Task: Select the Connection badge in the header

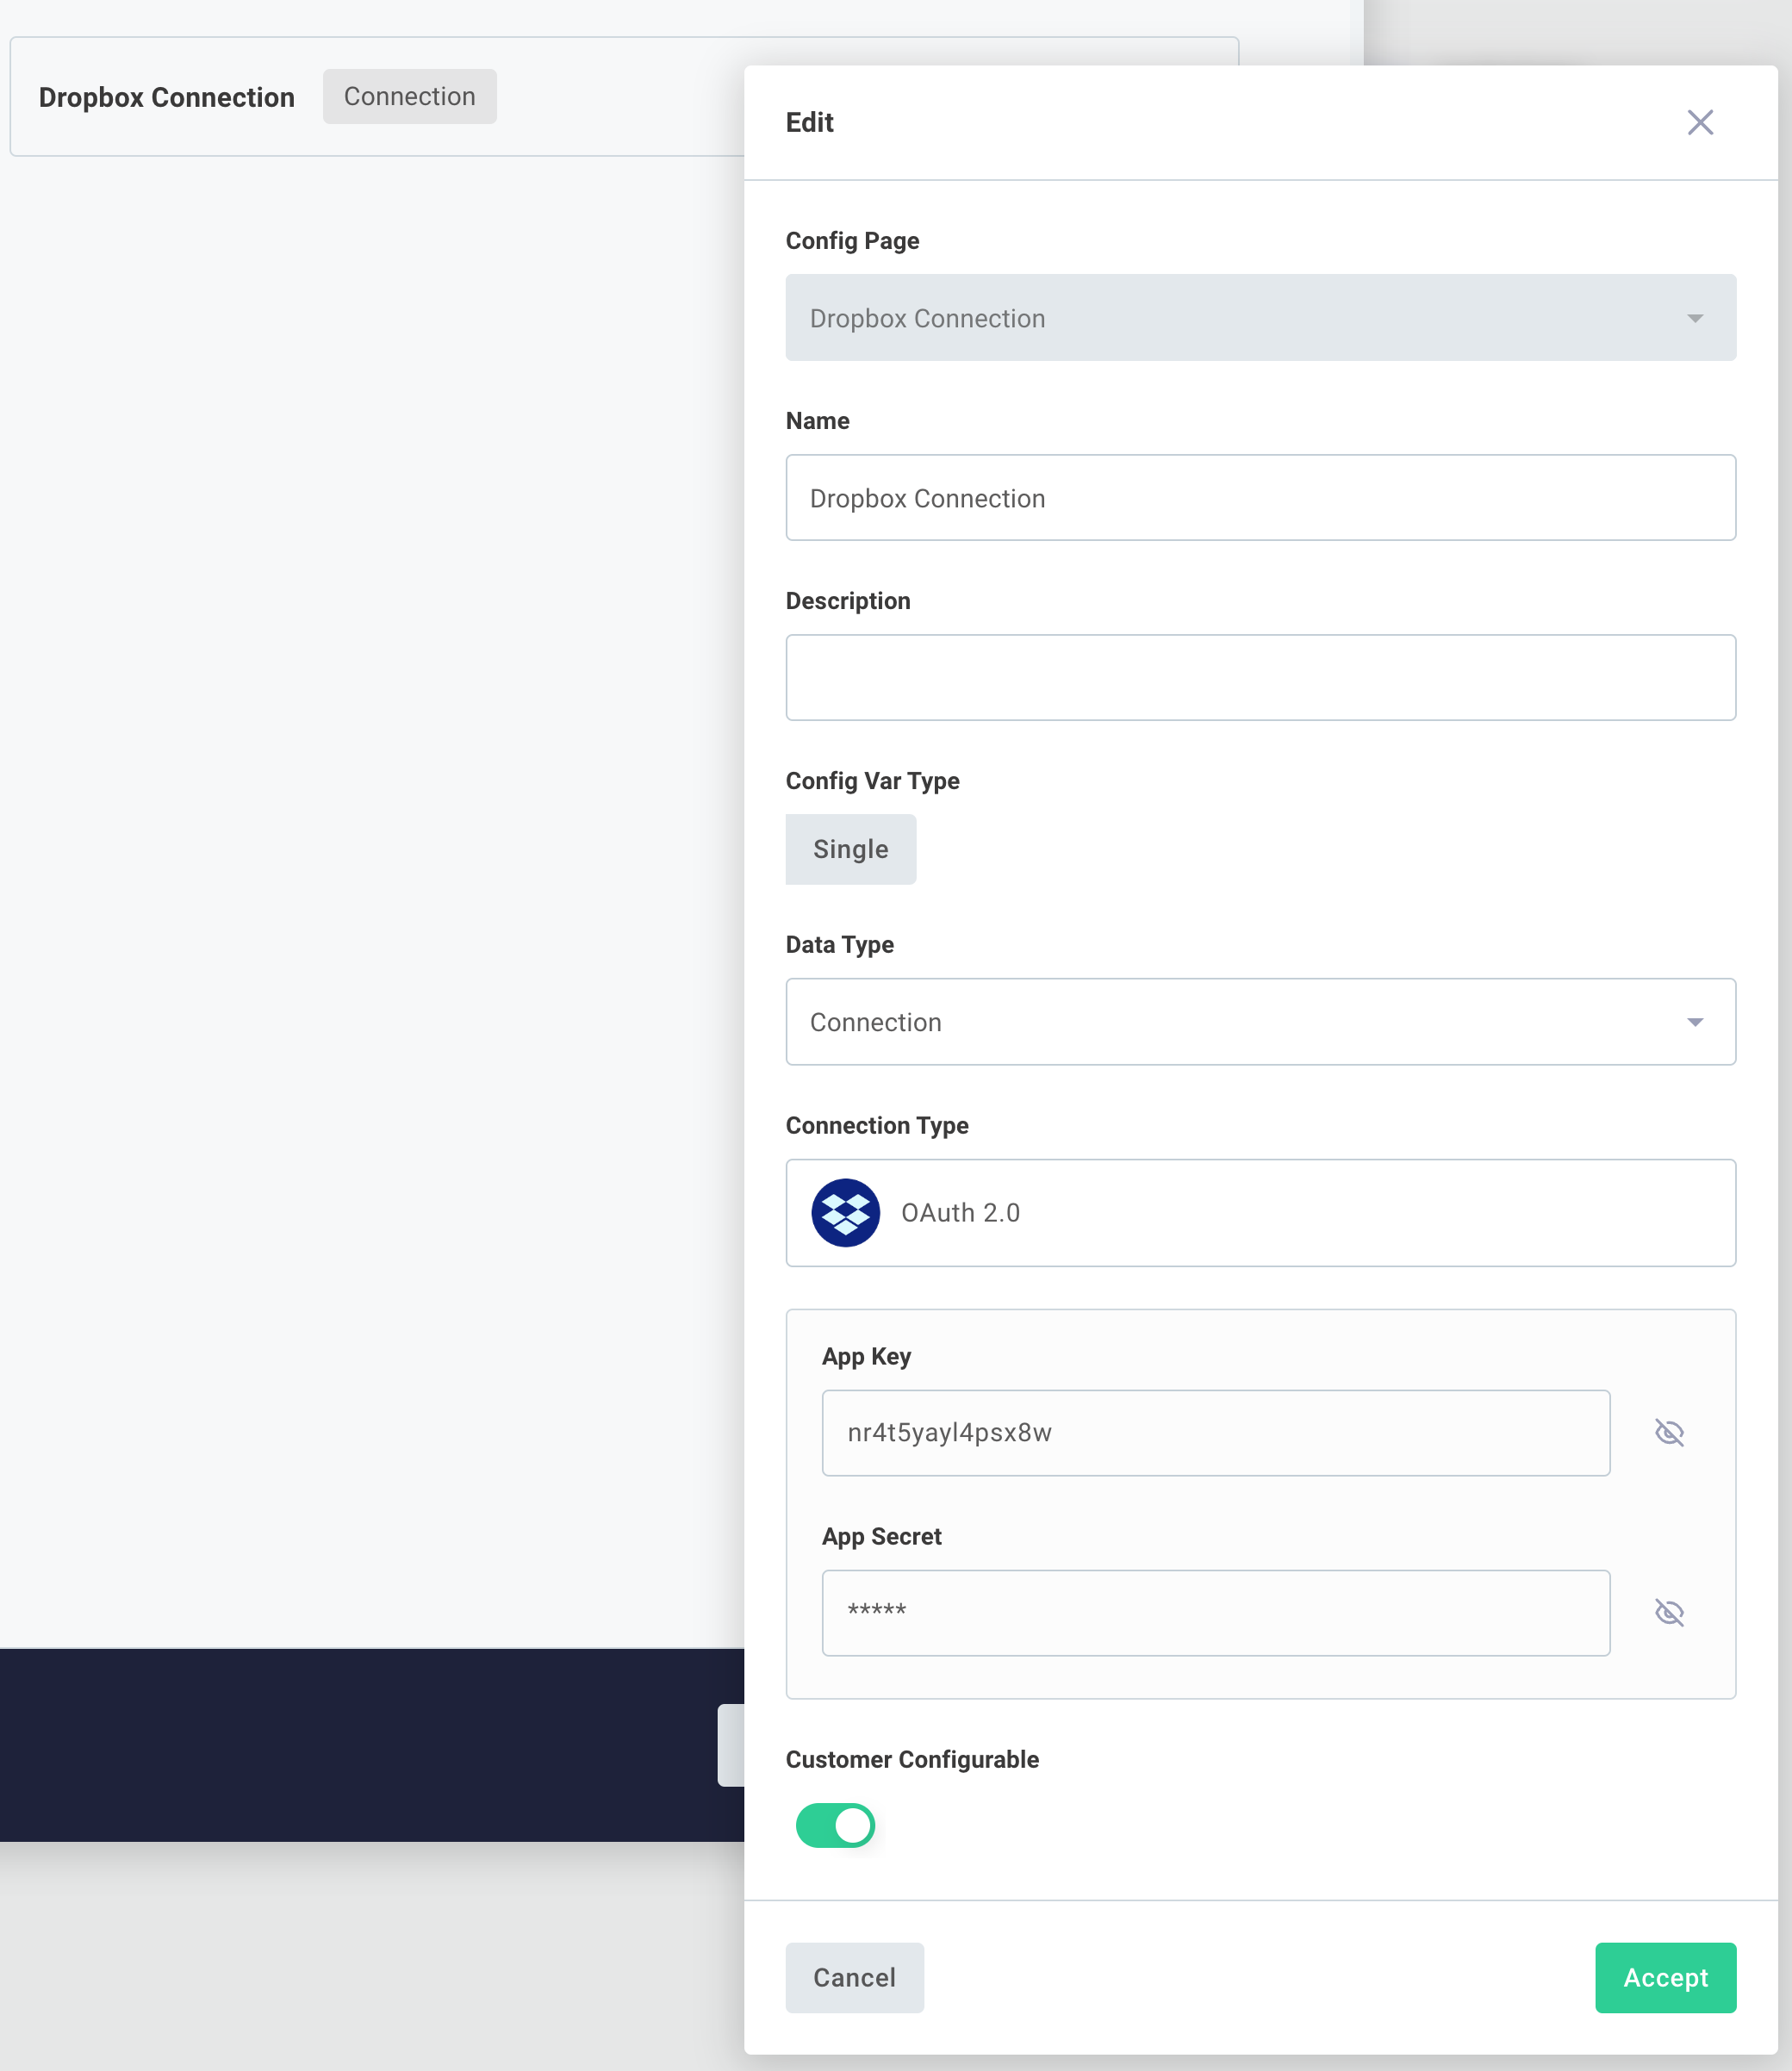Action: tap(409, 96)
